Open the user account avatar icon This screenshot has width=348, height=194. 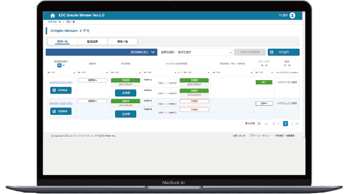(x=292, y=15)
